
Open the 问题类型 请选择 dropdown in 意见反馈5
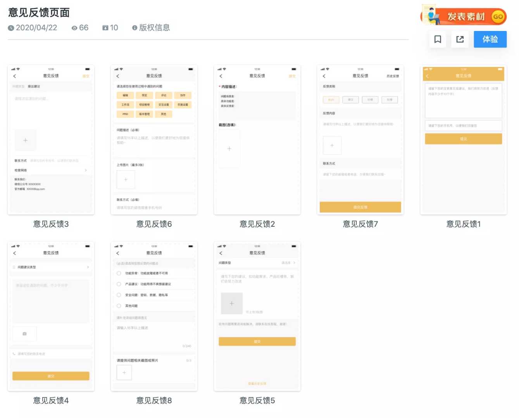click(x=288, y=263)
